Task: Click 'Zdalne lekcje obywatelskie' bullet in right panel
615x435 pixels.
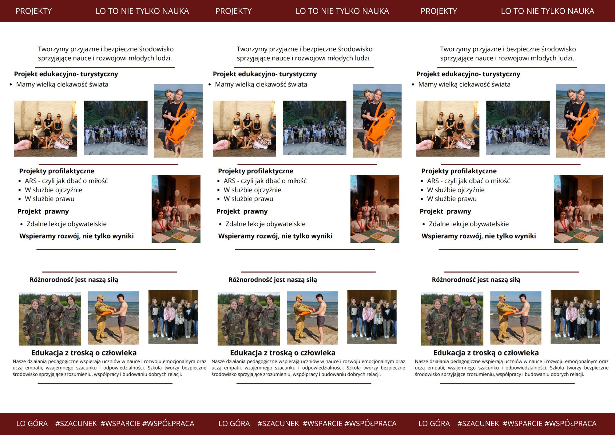Action: click(469, 224)
